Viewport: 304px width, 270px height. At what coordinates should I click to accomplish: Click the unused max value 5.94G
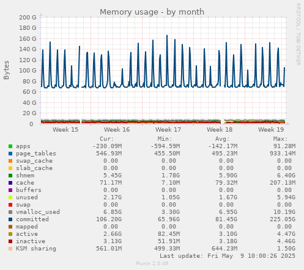286,197
